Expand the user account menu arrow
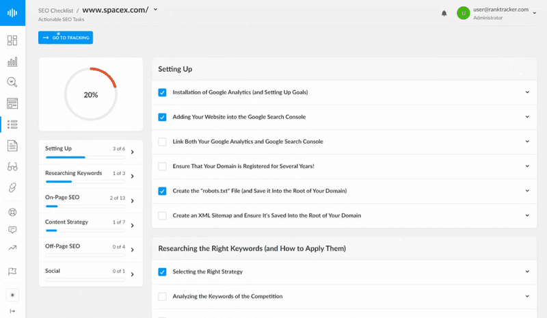Viewport: 547px width, 318px height. (x=535, y=13)
